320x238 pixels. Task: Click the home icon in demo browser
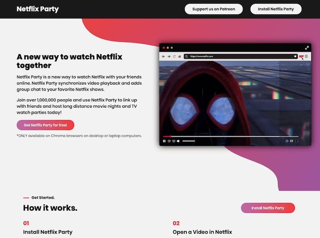[180, 57]
